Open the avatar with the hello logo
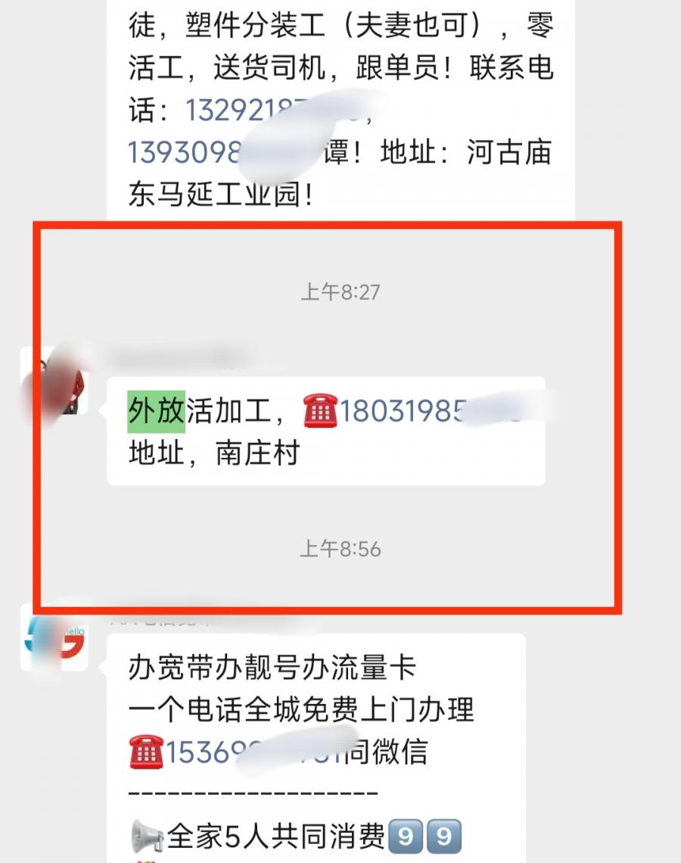 54,637
